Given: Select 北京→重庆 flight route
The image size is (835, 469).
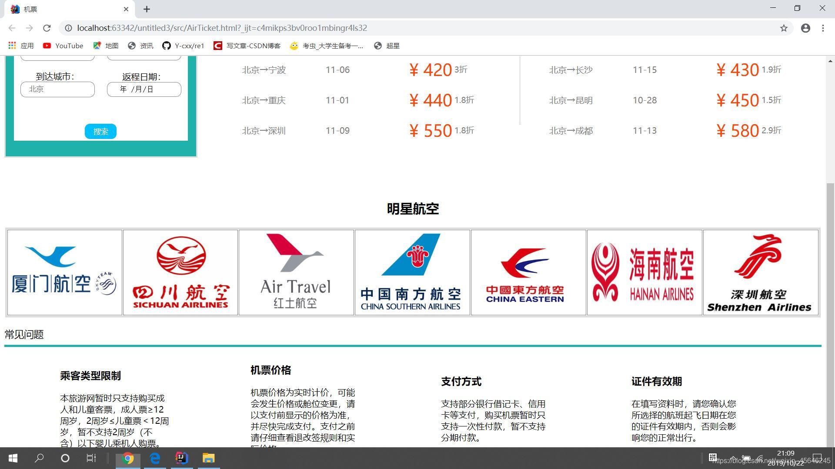Looking at the screenshot, I should coord(264,100).
